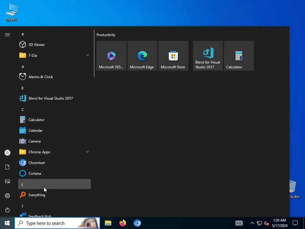This screenshot has height=229, width=305.
Task: Show hidden system tray icons
Action: (x=252, y=223)
